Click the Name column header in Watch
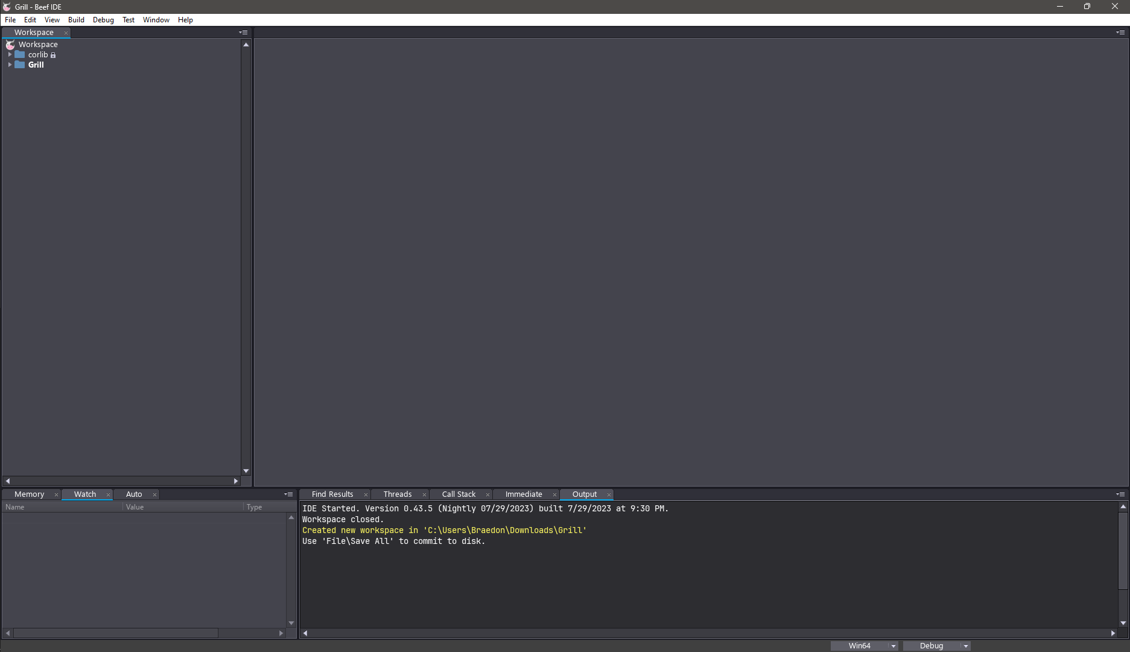The width and height of the screenshot is (1130, 652). coord(63,507)
